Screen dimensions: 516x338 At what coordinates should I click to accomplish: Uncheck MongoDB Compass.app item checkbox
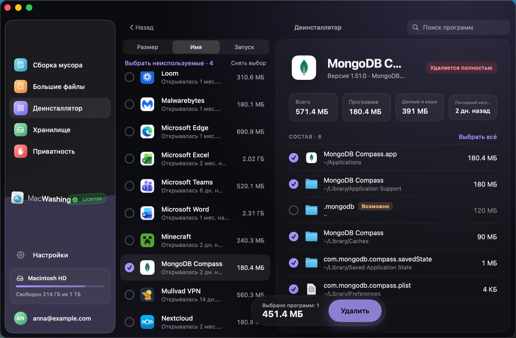click(x=293, y=158)
